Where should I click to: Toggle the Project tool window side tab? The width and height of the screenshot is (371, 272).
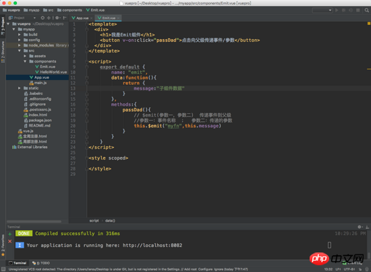tap(3, 26)
